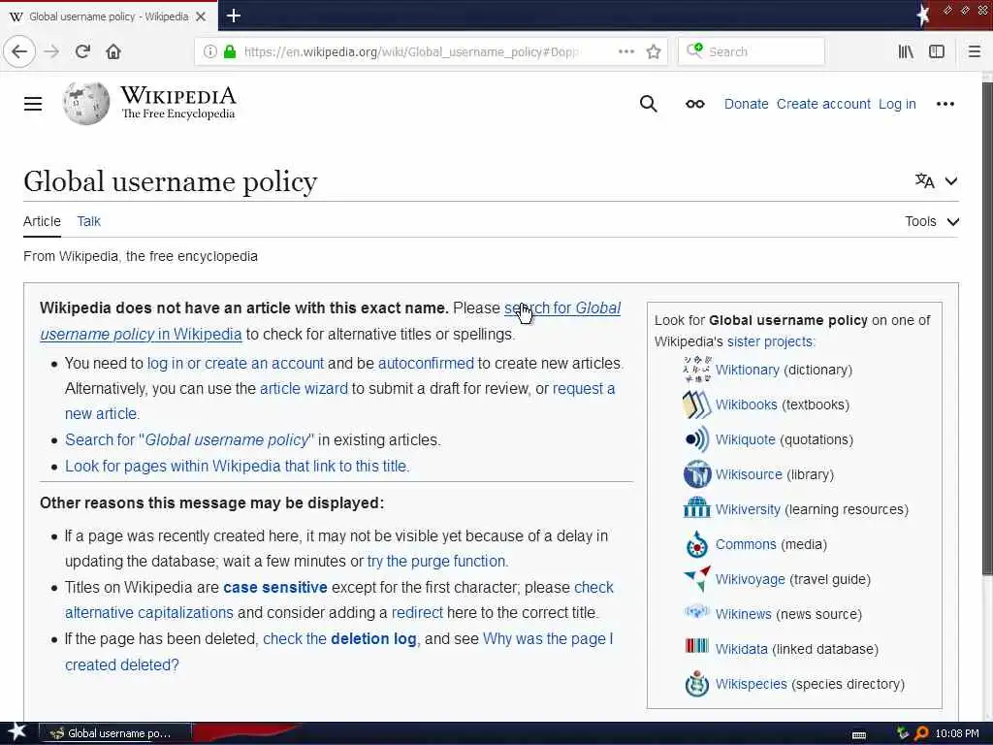Click the Wikisource icon
Viewport: 993px width, 745px height.
coord(696,473)
